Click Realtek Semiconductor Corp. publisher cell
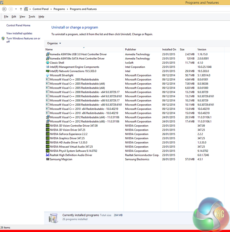230x232 pixels. click(x=142, y=155)
